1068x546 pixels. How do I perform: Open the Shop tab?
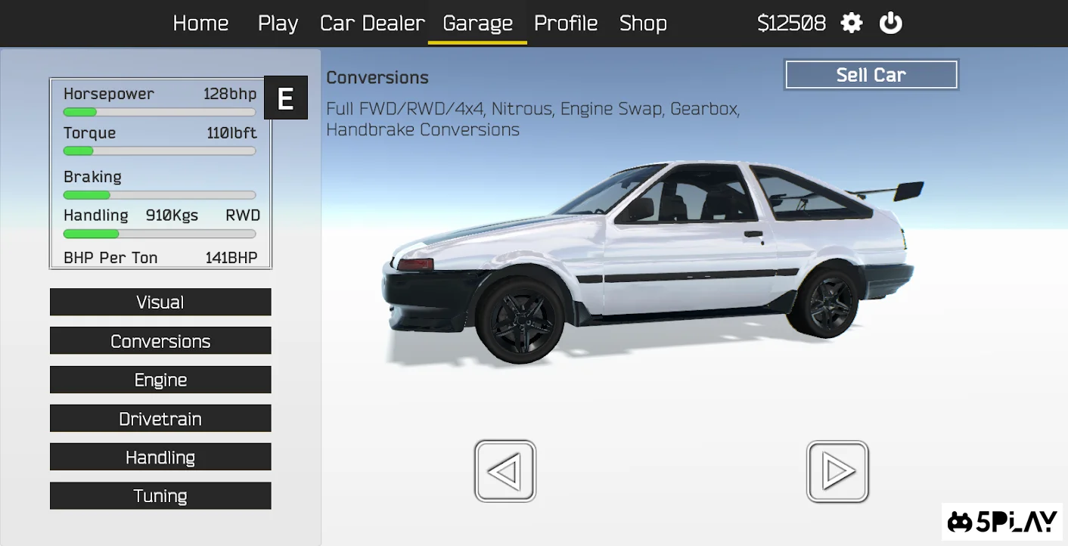pyautogui.click(x=643, y=23)
